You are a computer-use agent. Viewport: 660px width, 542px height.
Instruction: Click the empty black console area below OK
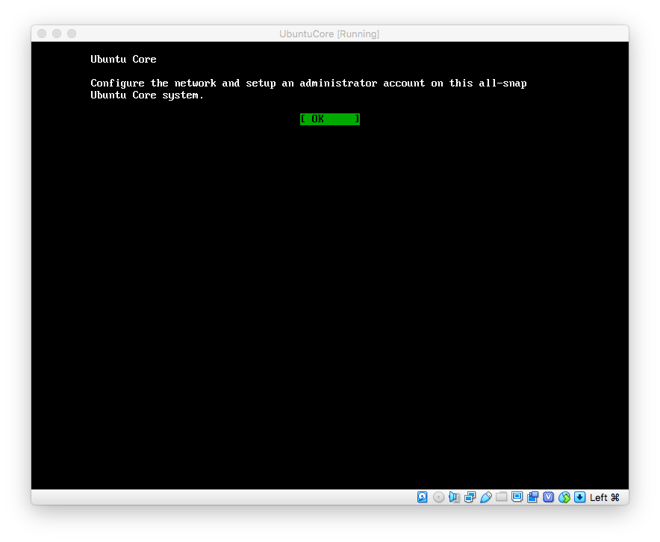click(329, 298)
